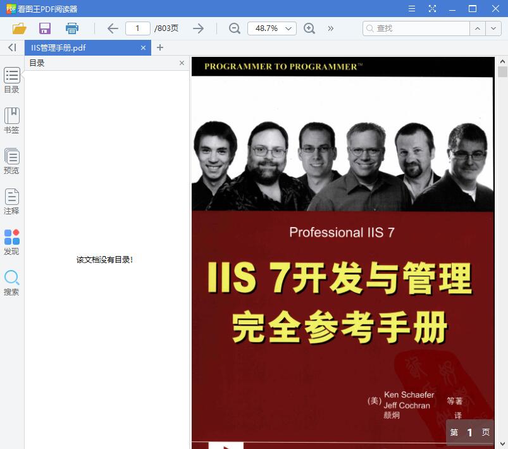Click the 第 1 页 page indicator
Image resolution: width=508 pixels, height=449 pixels.
[470, 433]
